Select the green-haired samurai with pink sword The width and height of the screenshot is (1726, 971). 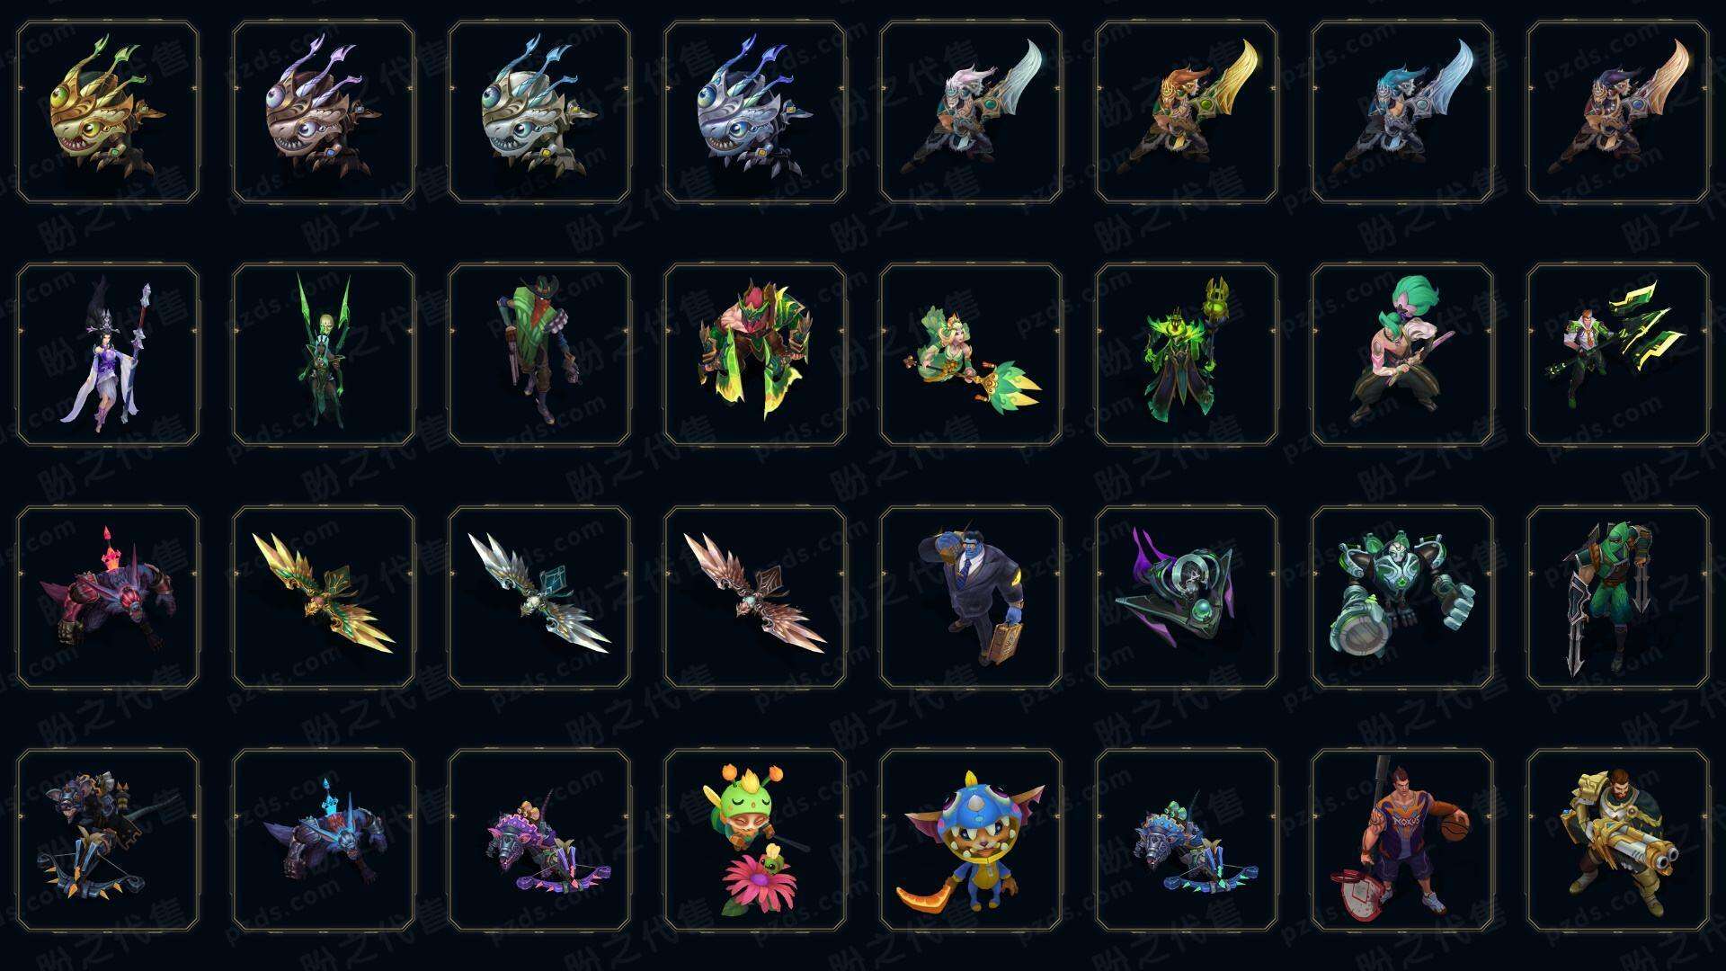coord(1402,354)
